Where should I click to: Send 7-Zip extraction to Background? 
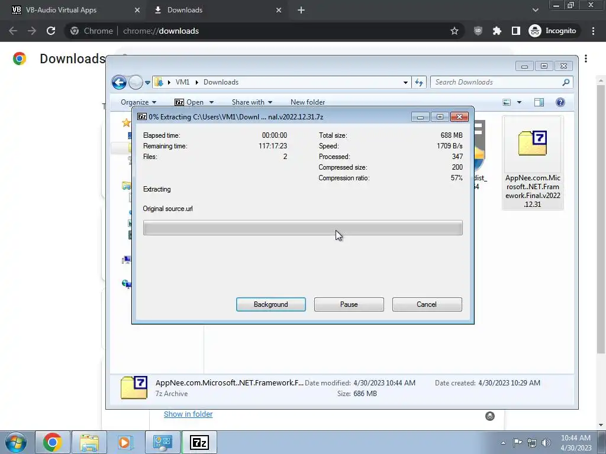270,304
